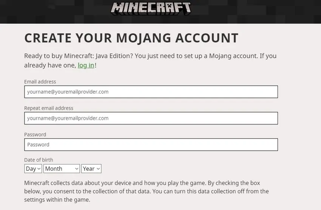321x210 pixels.
Task: Click the 'Email address' field label
Action: pyautogui.click(x=40, y=82)
